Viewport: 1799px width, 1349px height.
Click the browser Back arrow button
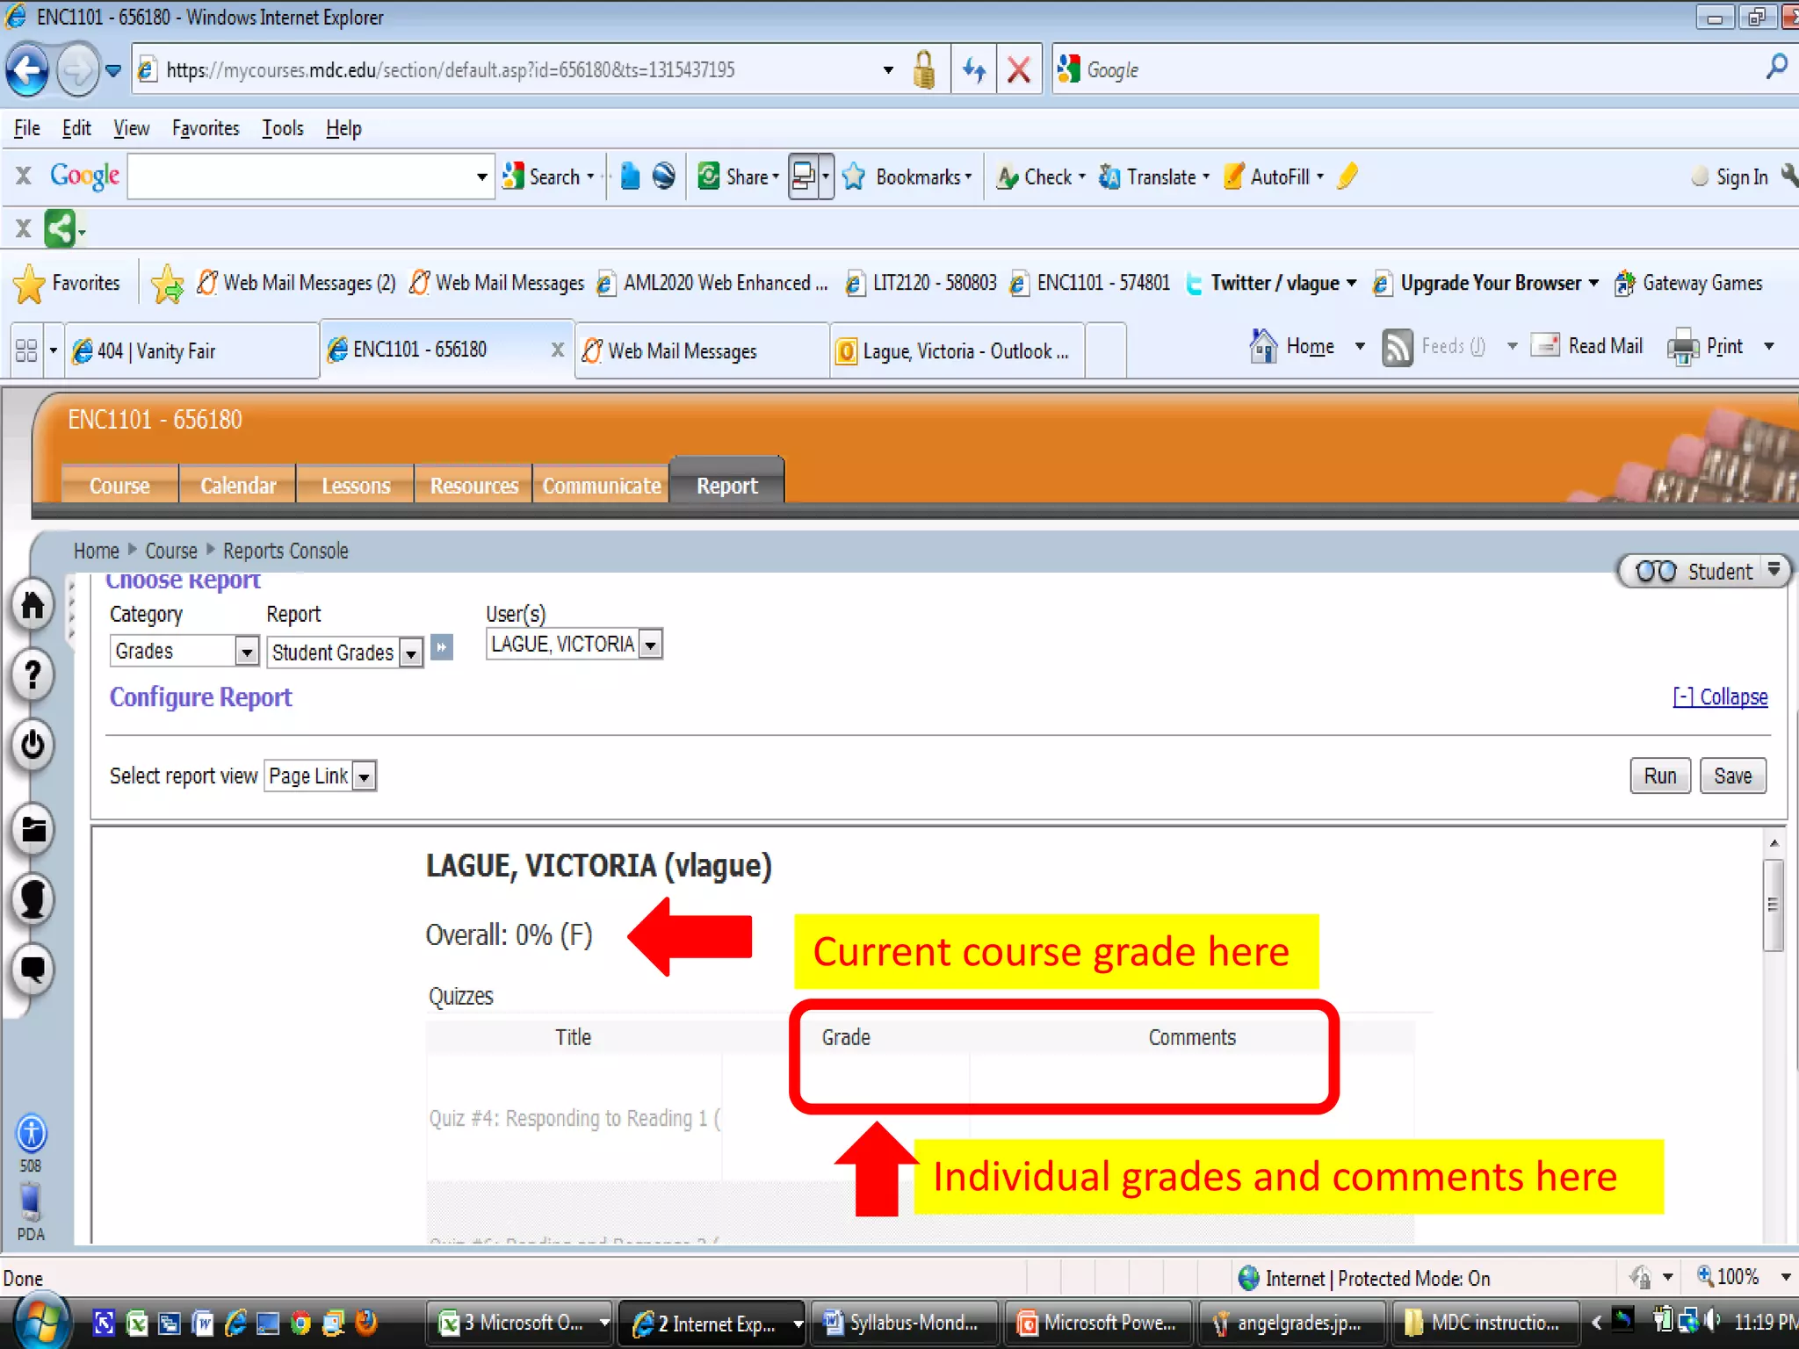(x=27, y=70)
